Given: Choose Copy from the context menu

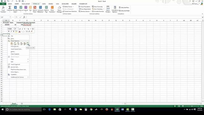Looking at the screenshot, I should (x=18, y=39).
